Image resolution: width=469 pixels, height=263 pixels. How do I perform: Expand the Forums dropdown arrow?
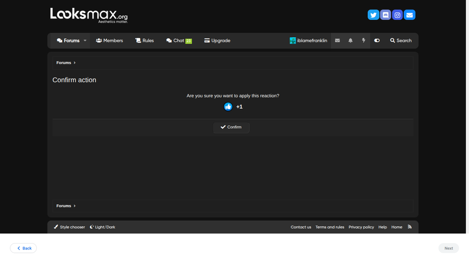[85, 41]
